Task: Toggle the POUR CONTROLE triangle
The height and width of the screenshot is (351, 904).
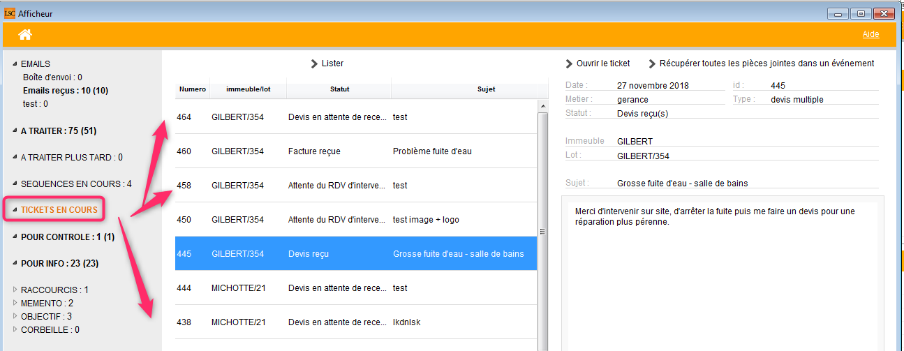Action: (15, 237)
